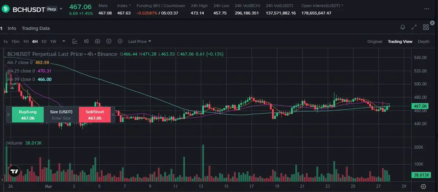The image size is (438, 192).
Task: Open price alerts with the bell icon
Action: (403, 27)
